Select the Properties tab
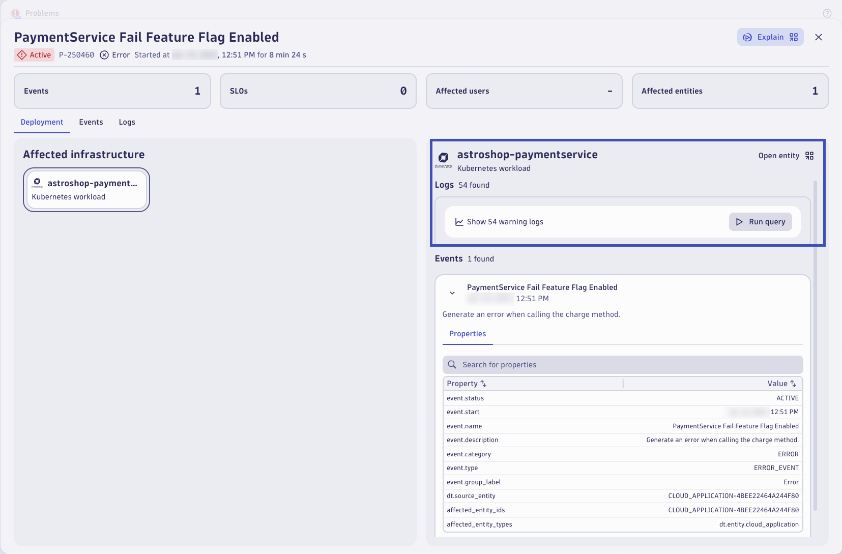Viewport: 842px width, 554px height. 468,334
